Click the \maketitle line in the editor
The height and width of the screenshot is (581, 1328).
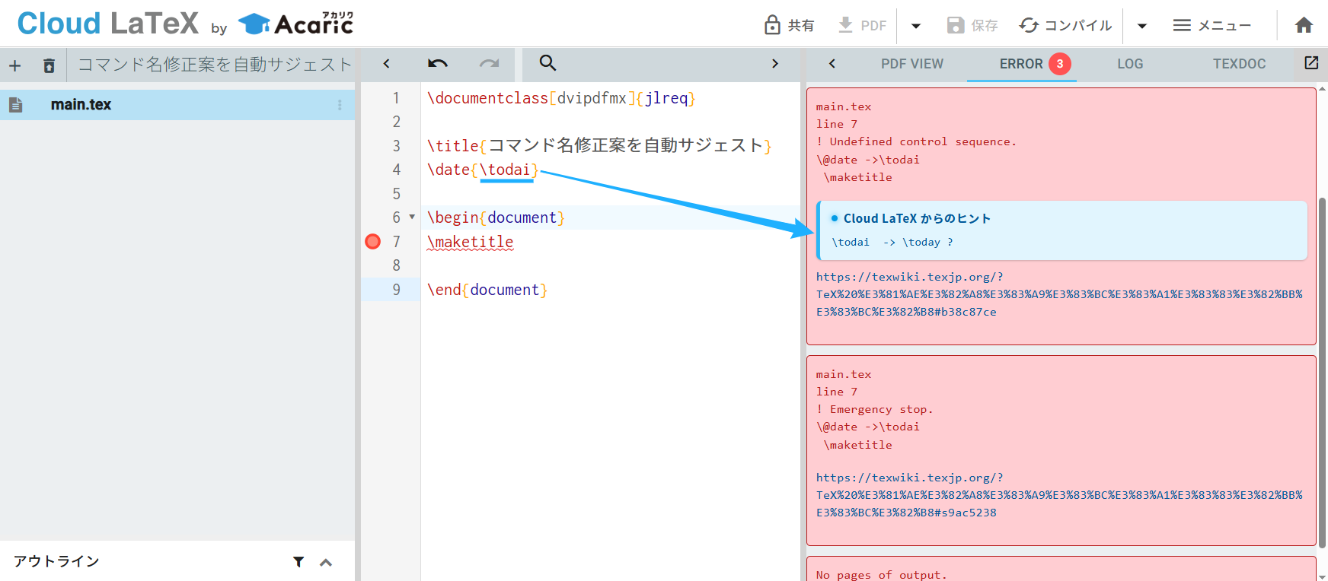point(471,242)
